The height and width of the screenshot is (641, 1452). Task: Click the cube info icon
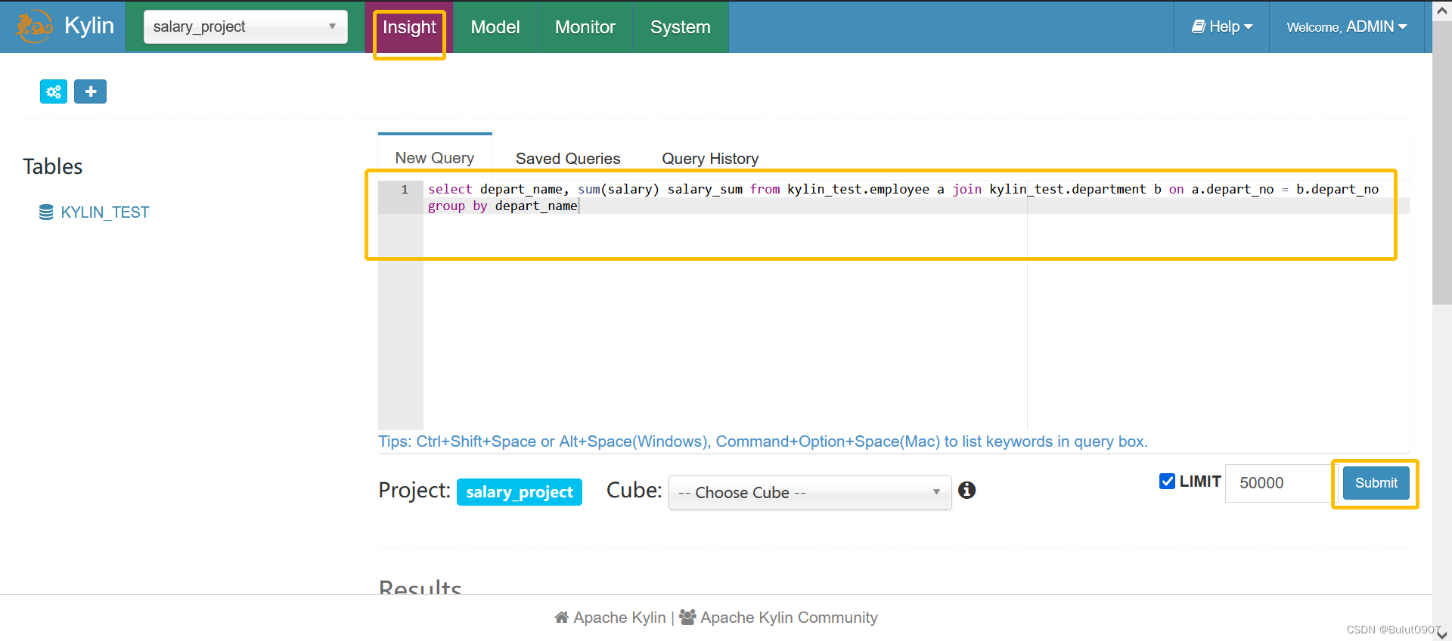click(x=966, y=490)
